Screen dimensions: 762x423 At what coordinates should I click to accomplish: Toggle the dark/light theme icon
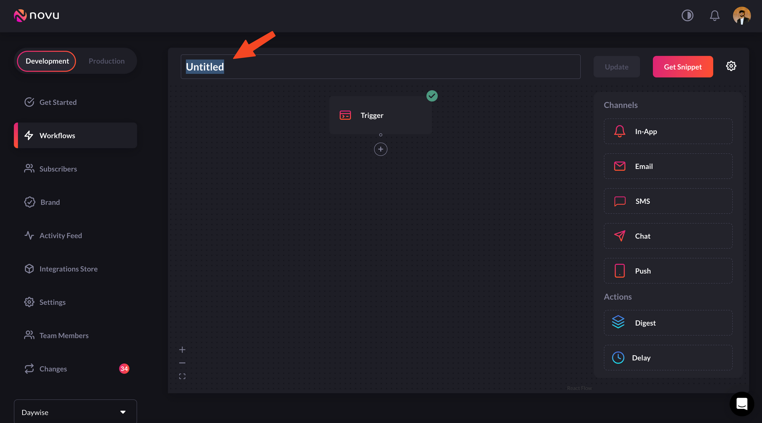tap(687, 16)
